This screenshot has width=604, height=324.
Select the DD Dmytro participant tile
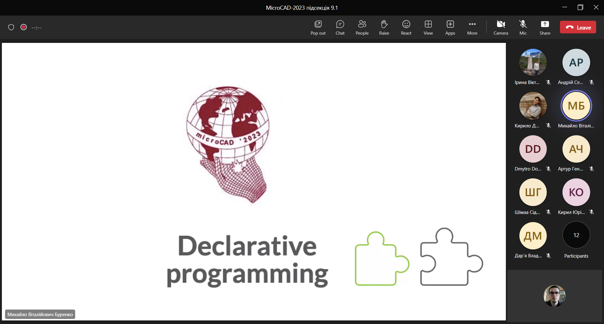(x=533, y=149)
